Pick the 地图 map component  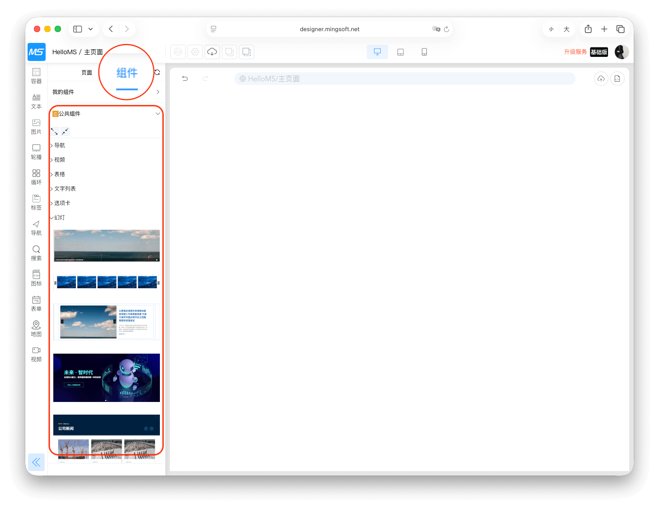(x=36, y=329)
